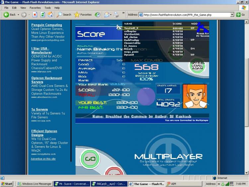Image resolution: width=249 pixels, height=187 pixels.
Task: Open the Opteron Rackmount Servers link
Action: click(x=46, y=80)
